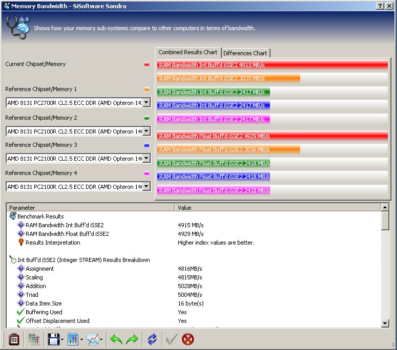The width and height of the screenshot is (397, 350).
Task: Switch to the Combined Results Chart tab
Action: (x=188, y=52)
